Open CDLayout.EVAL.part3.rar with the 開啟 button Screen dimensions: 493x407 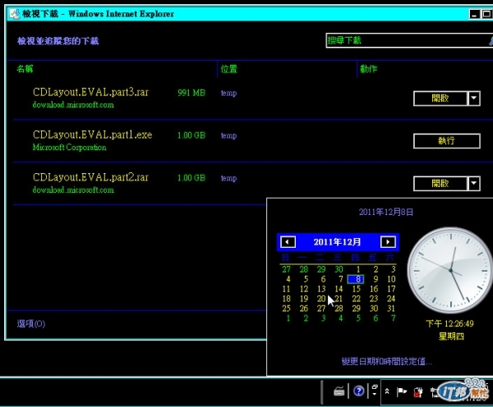pyautogui.click(x=440, y=98)
